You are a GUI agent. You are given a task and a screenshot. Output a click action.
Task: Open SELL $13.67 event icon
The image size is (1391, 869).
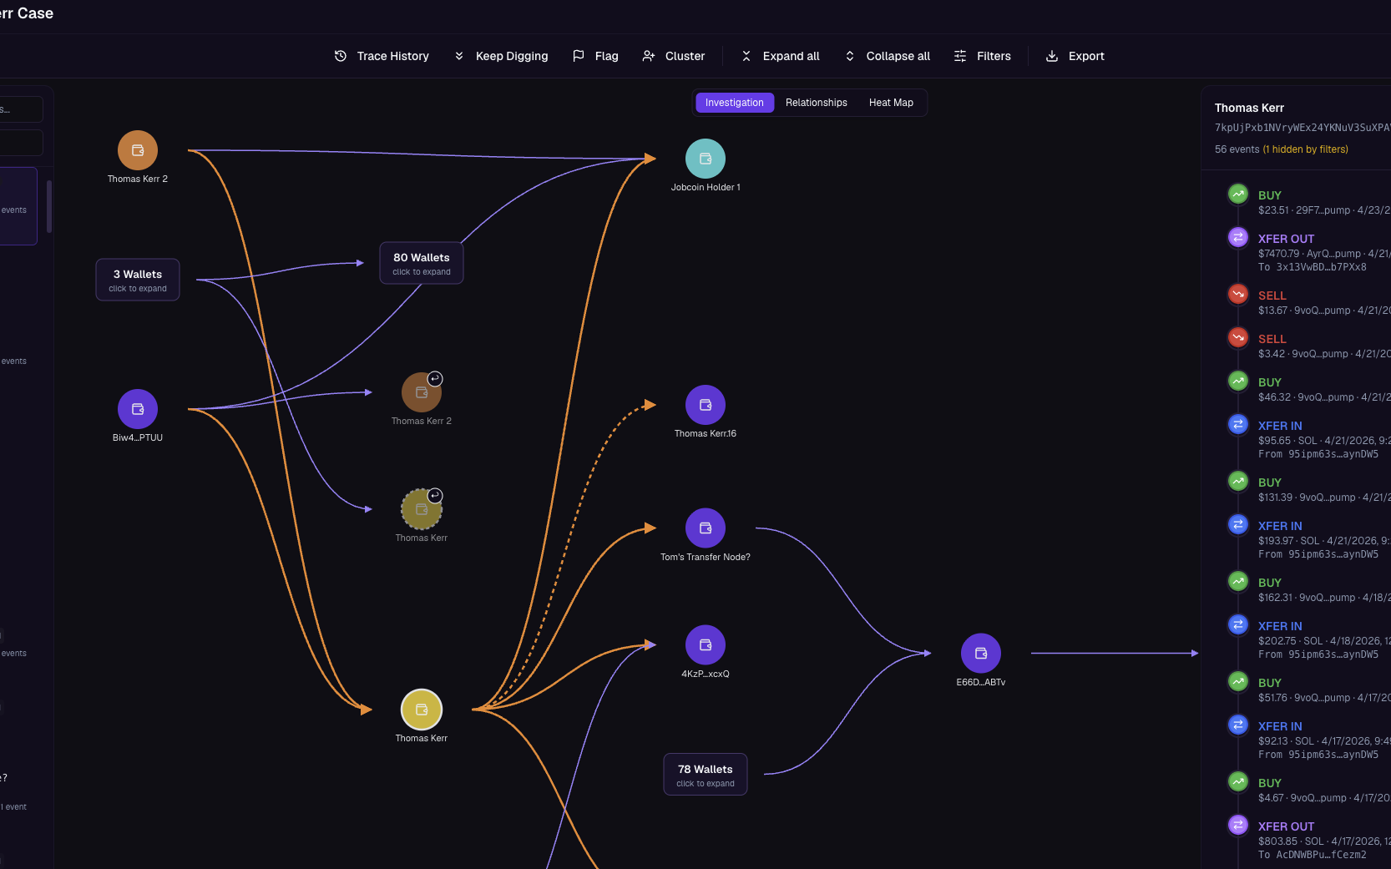1238,294
